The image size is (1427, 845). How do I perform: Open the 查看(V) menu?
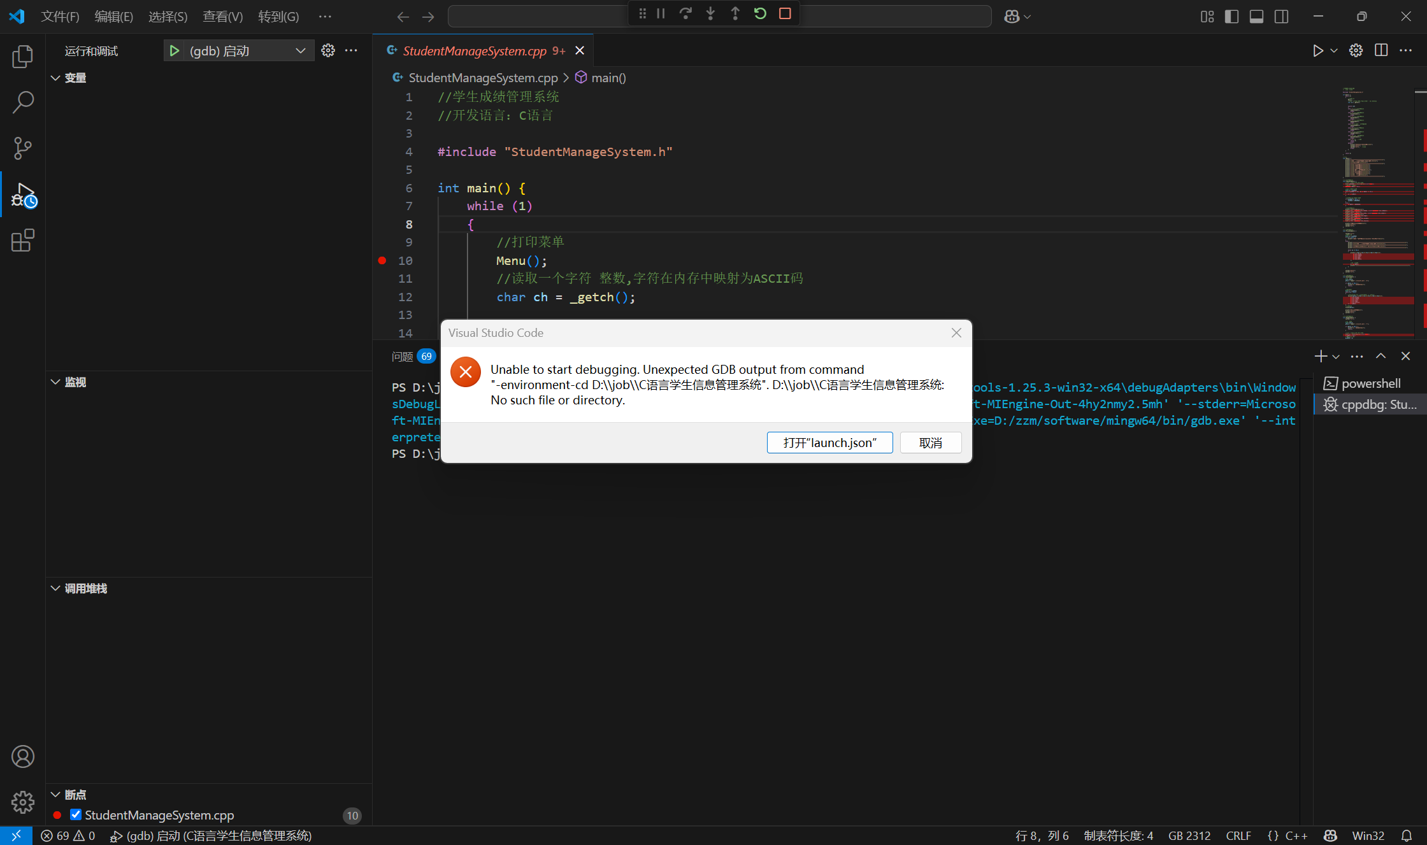point(222,17)
